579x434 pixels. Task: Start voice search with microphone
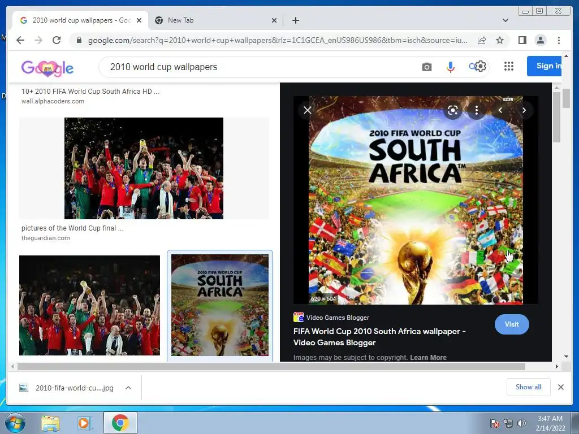[x=450, y=67]
